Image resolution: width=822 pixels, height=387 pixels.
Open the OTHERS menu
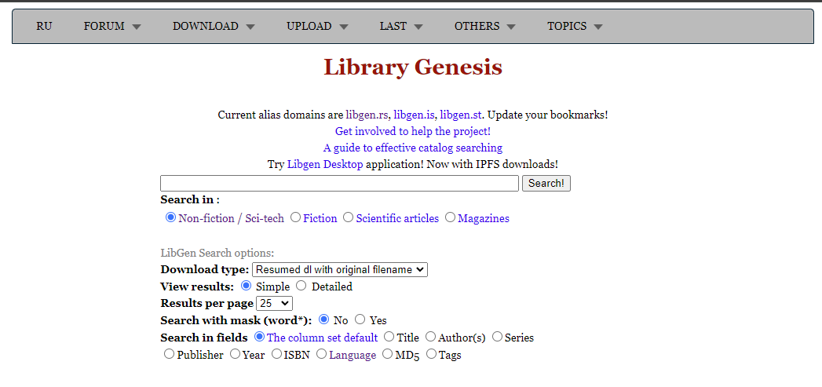484,26
